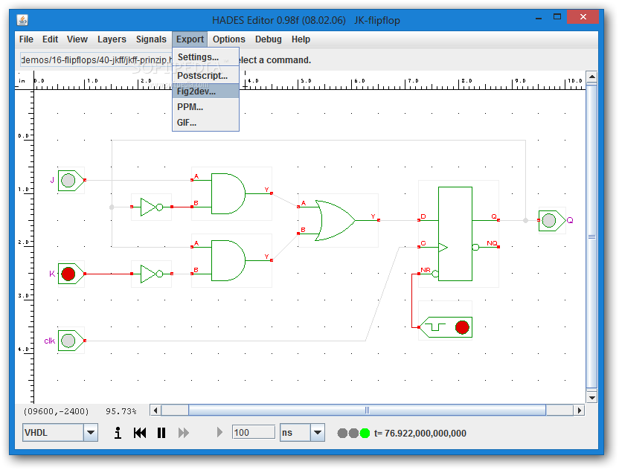Close the HADES Editor window

pyautogui.click(x=583, y=17)
